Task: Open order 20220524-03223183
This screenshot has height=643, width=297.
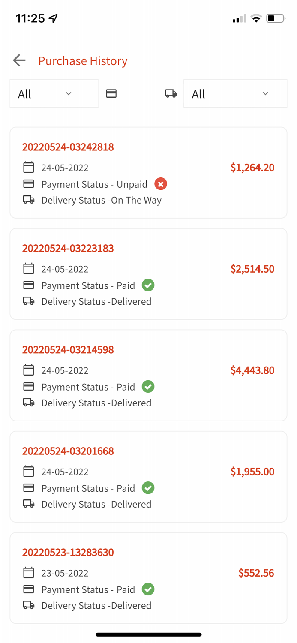Action: [68, 248]
